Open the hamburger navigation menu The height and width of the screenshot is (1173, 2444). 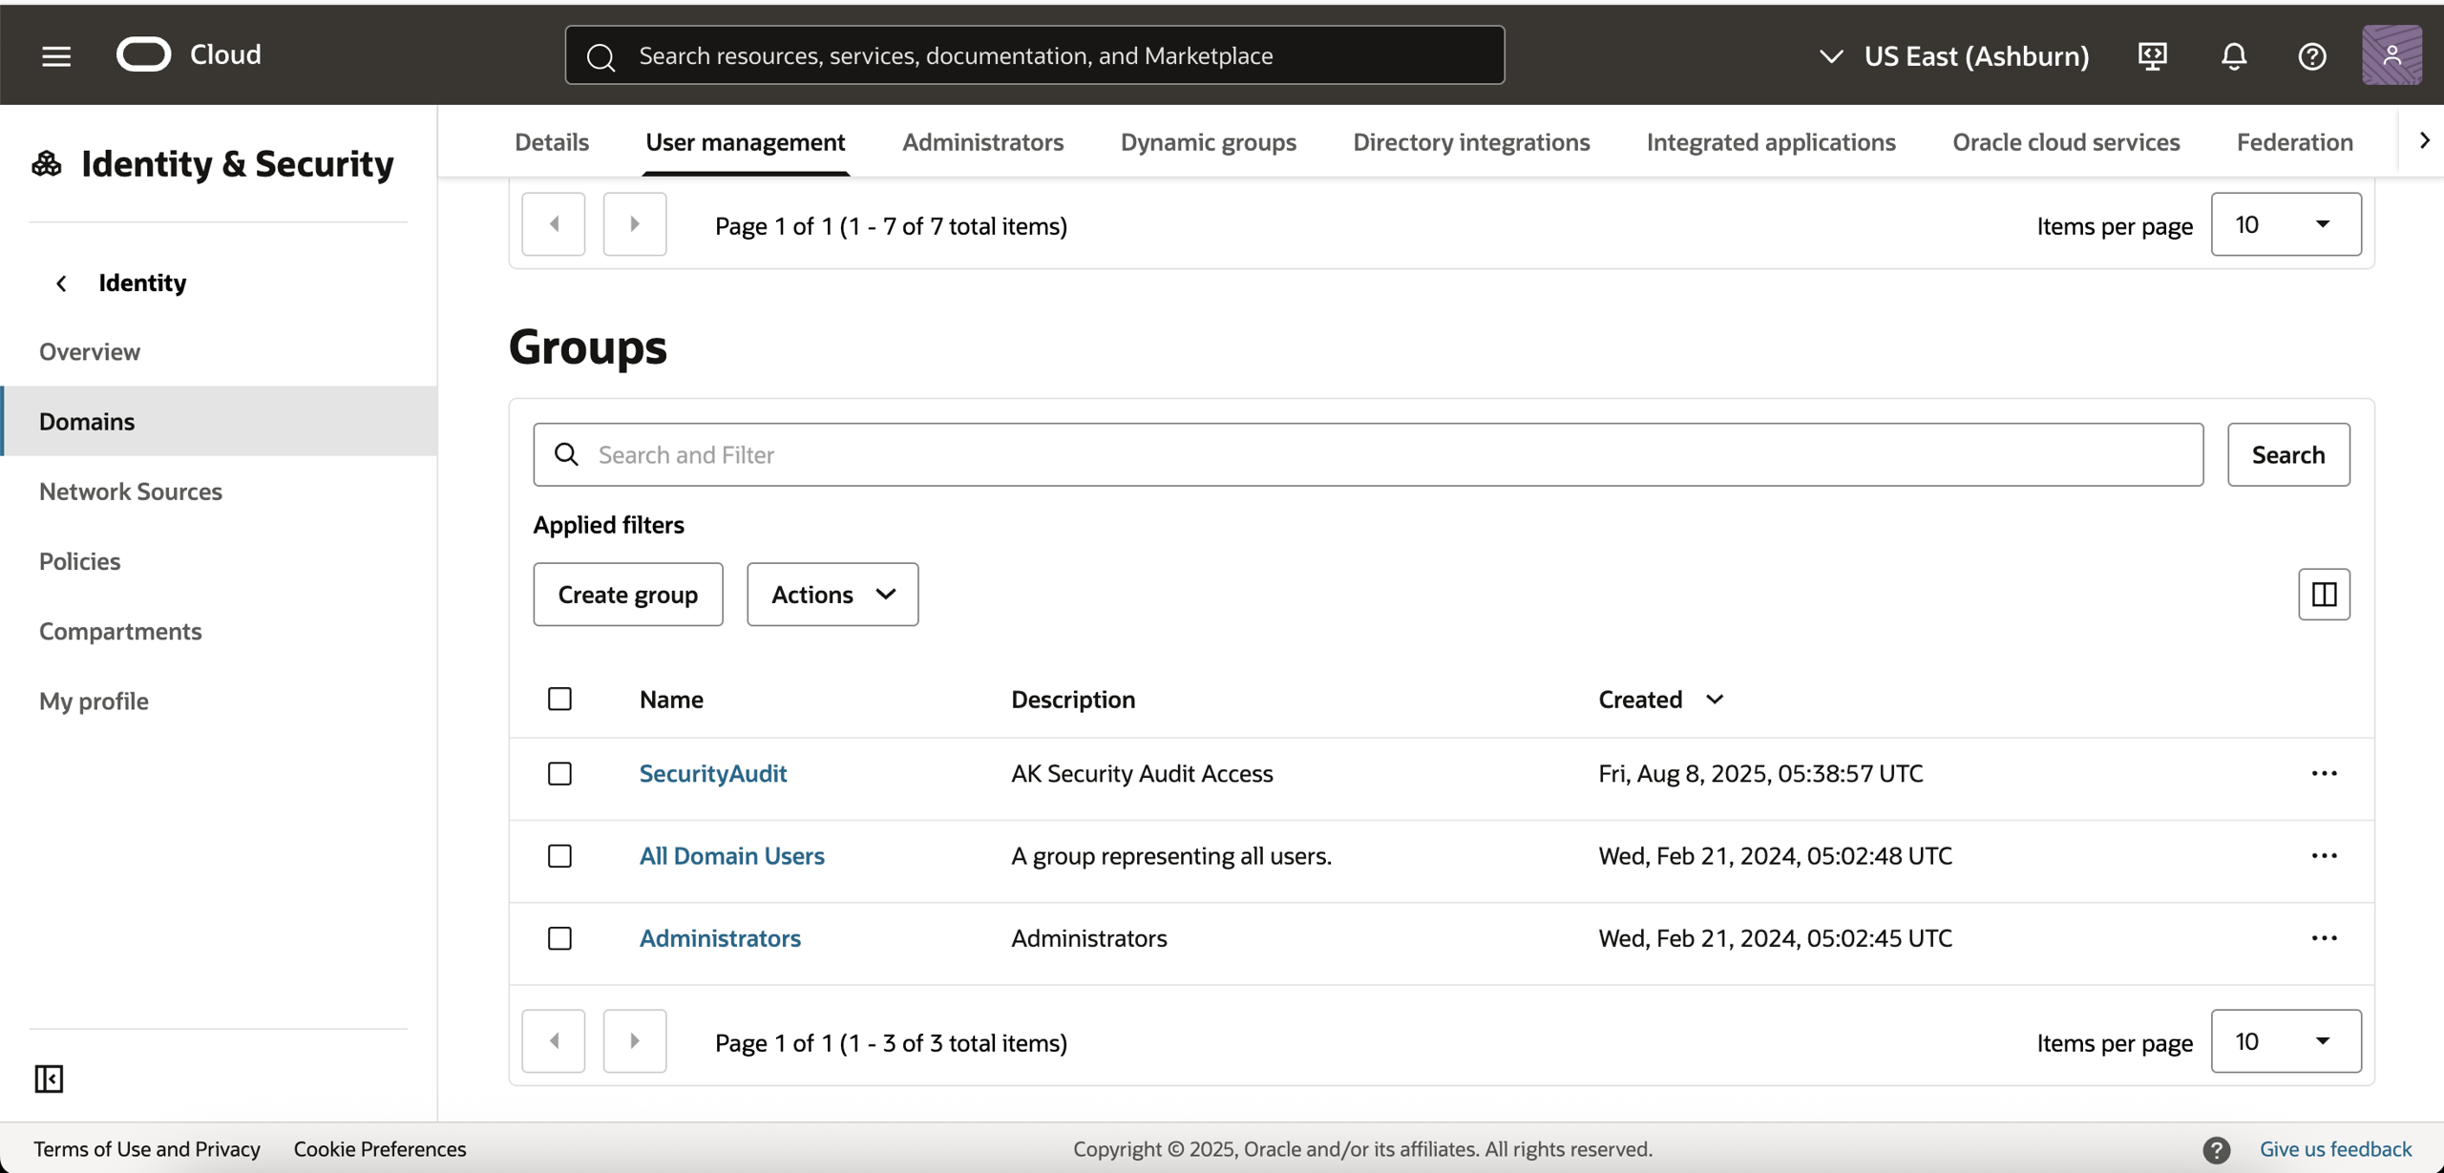point(56,55)
